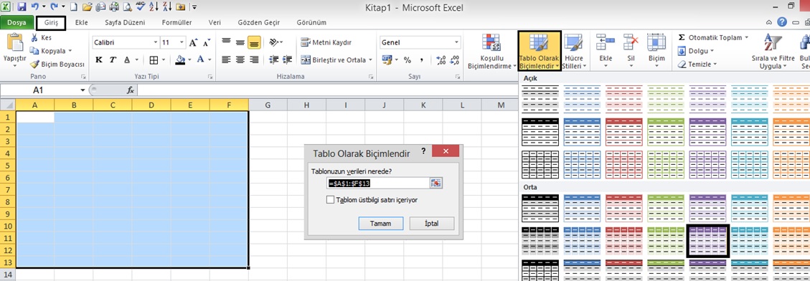Open the Otomatik Toplam dropdown arrow
810x281 pixels.
pyautogui.click(x=746, y=38)
